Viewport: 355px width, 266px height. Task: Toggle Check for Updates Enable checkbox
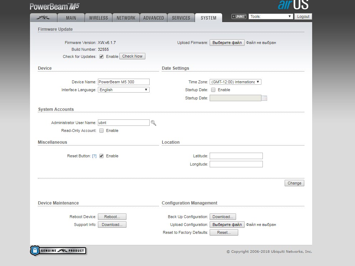101,56
